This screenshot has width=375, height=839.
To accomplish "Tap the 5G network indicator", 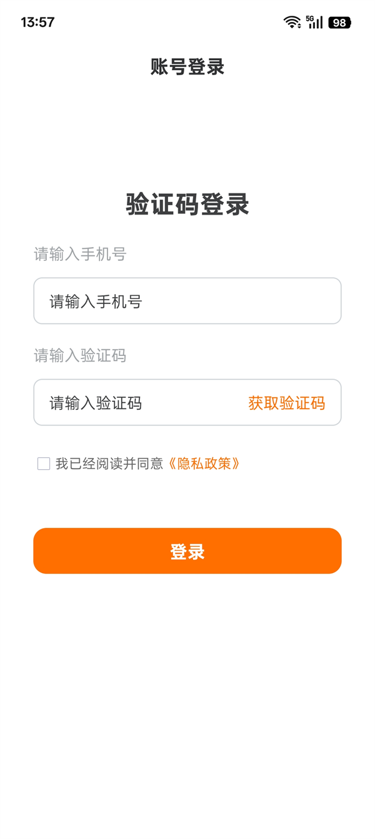I will (310, 18).
